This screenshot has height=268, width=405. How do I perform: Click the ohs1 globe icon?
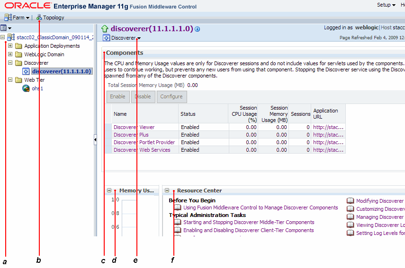pos(26,88)
